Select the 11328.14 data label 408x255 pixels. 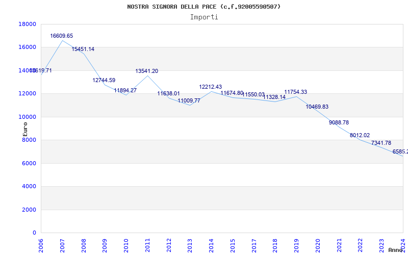(274, 97)
